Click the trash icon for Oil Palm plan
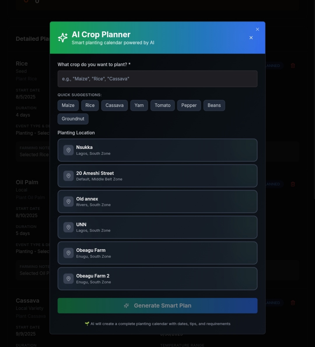This screenshot has height=347, width=315. [x=293, y=184]
